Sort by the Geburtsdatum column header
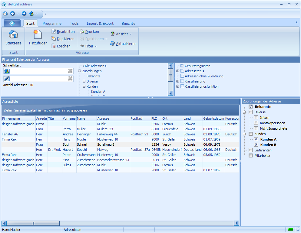This screenshot has height=233, width=301. click(213, 118)
